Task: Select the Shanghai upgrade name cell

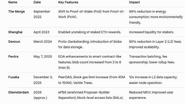Action: point(15,32)
